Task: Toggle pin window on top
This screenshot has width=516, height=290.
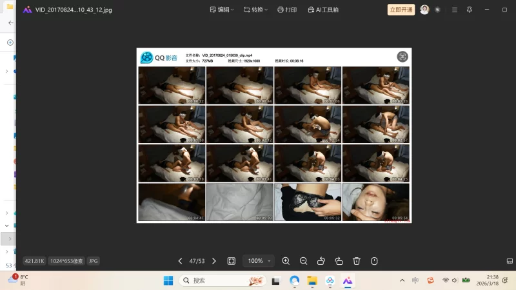Action: pos(469,10)
